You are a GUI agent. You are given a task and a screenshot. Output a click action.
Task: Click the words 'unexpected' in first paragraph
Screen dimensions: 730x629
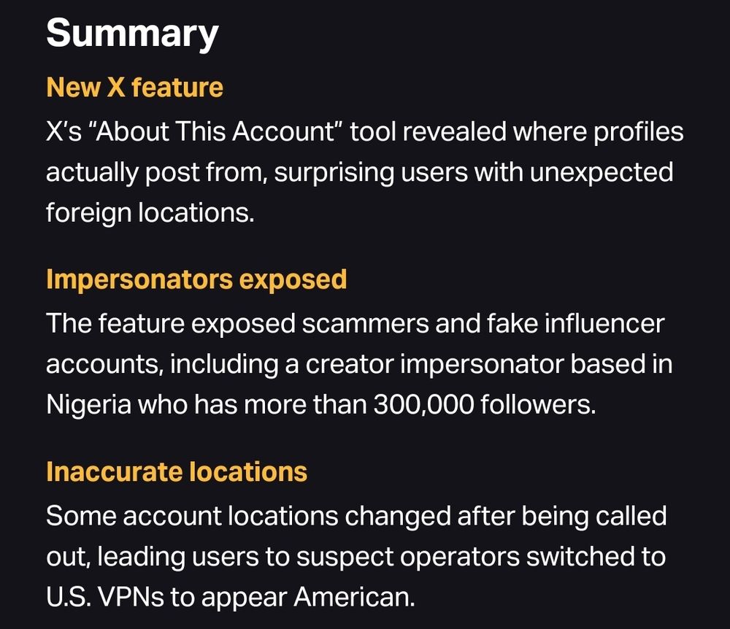(602, 173)
